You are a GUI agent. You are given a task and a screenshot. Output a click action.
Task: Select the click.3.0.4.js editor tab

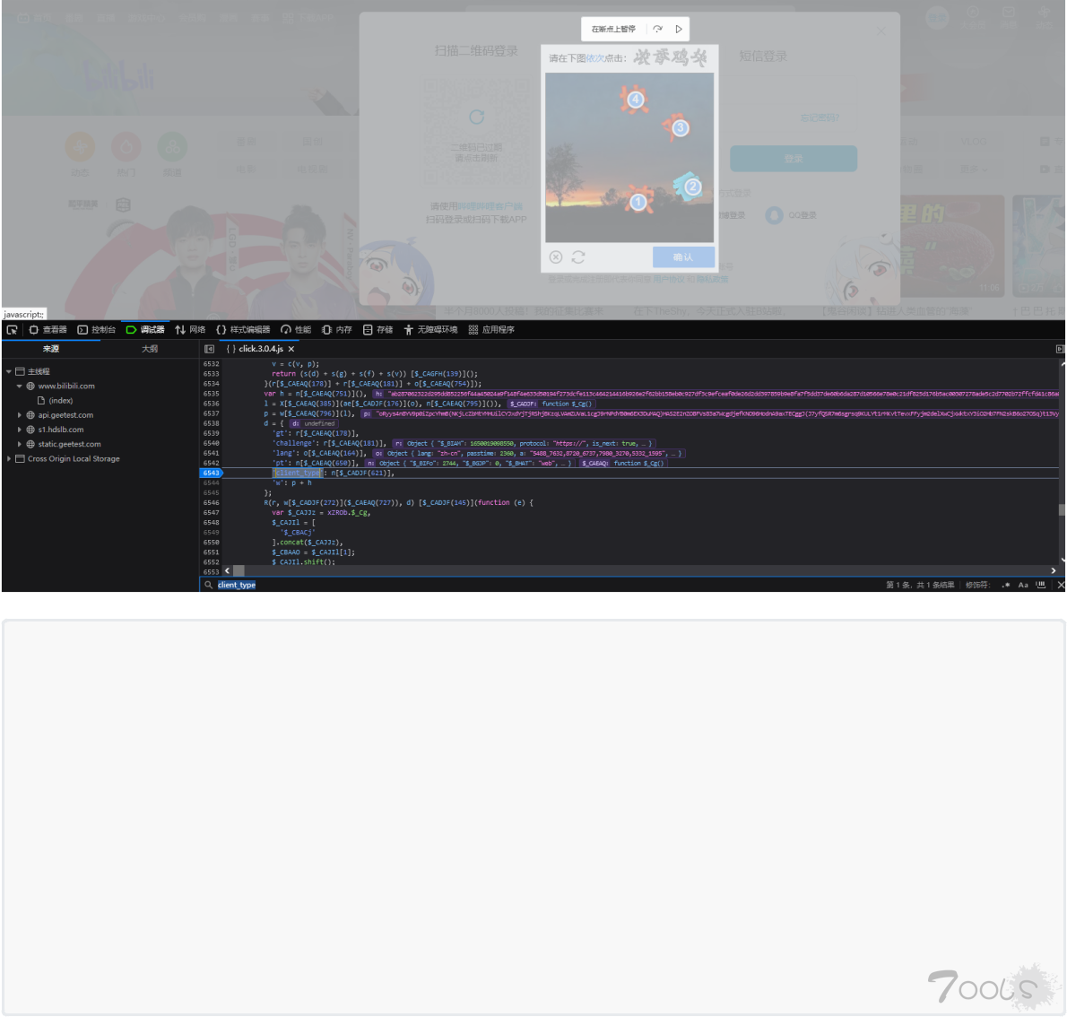(x=260, y=349)
